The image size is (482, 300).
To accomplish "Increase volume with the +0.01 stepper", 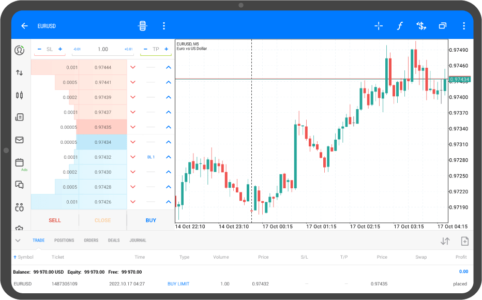I will (128, 49).
